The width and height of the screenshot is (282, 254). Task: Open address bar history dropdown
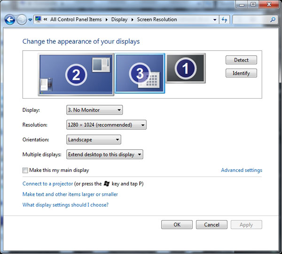tap(215, 20)
